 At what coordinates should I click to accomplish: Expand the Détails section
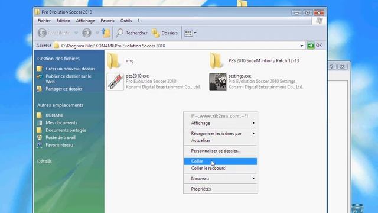click(x=44, y=162)
